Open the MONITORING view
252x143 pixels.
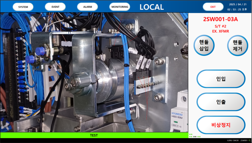[120, 7]
